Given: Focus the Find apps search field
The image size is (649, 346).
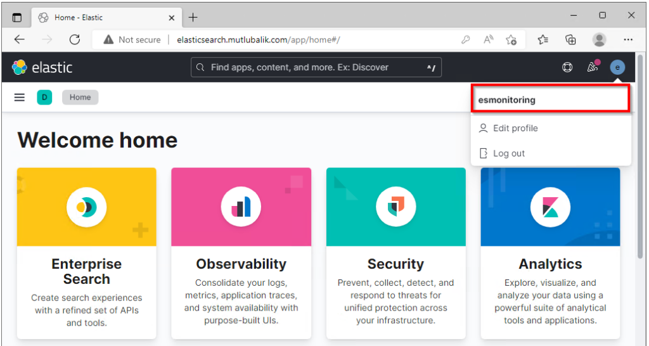Looking at the screenshot, I should [x=316, y=67].
